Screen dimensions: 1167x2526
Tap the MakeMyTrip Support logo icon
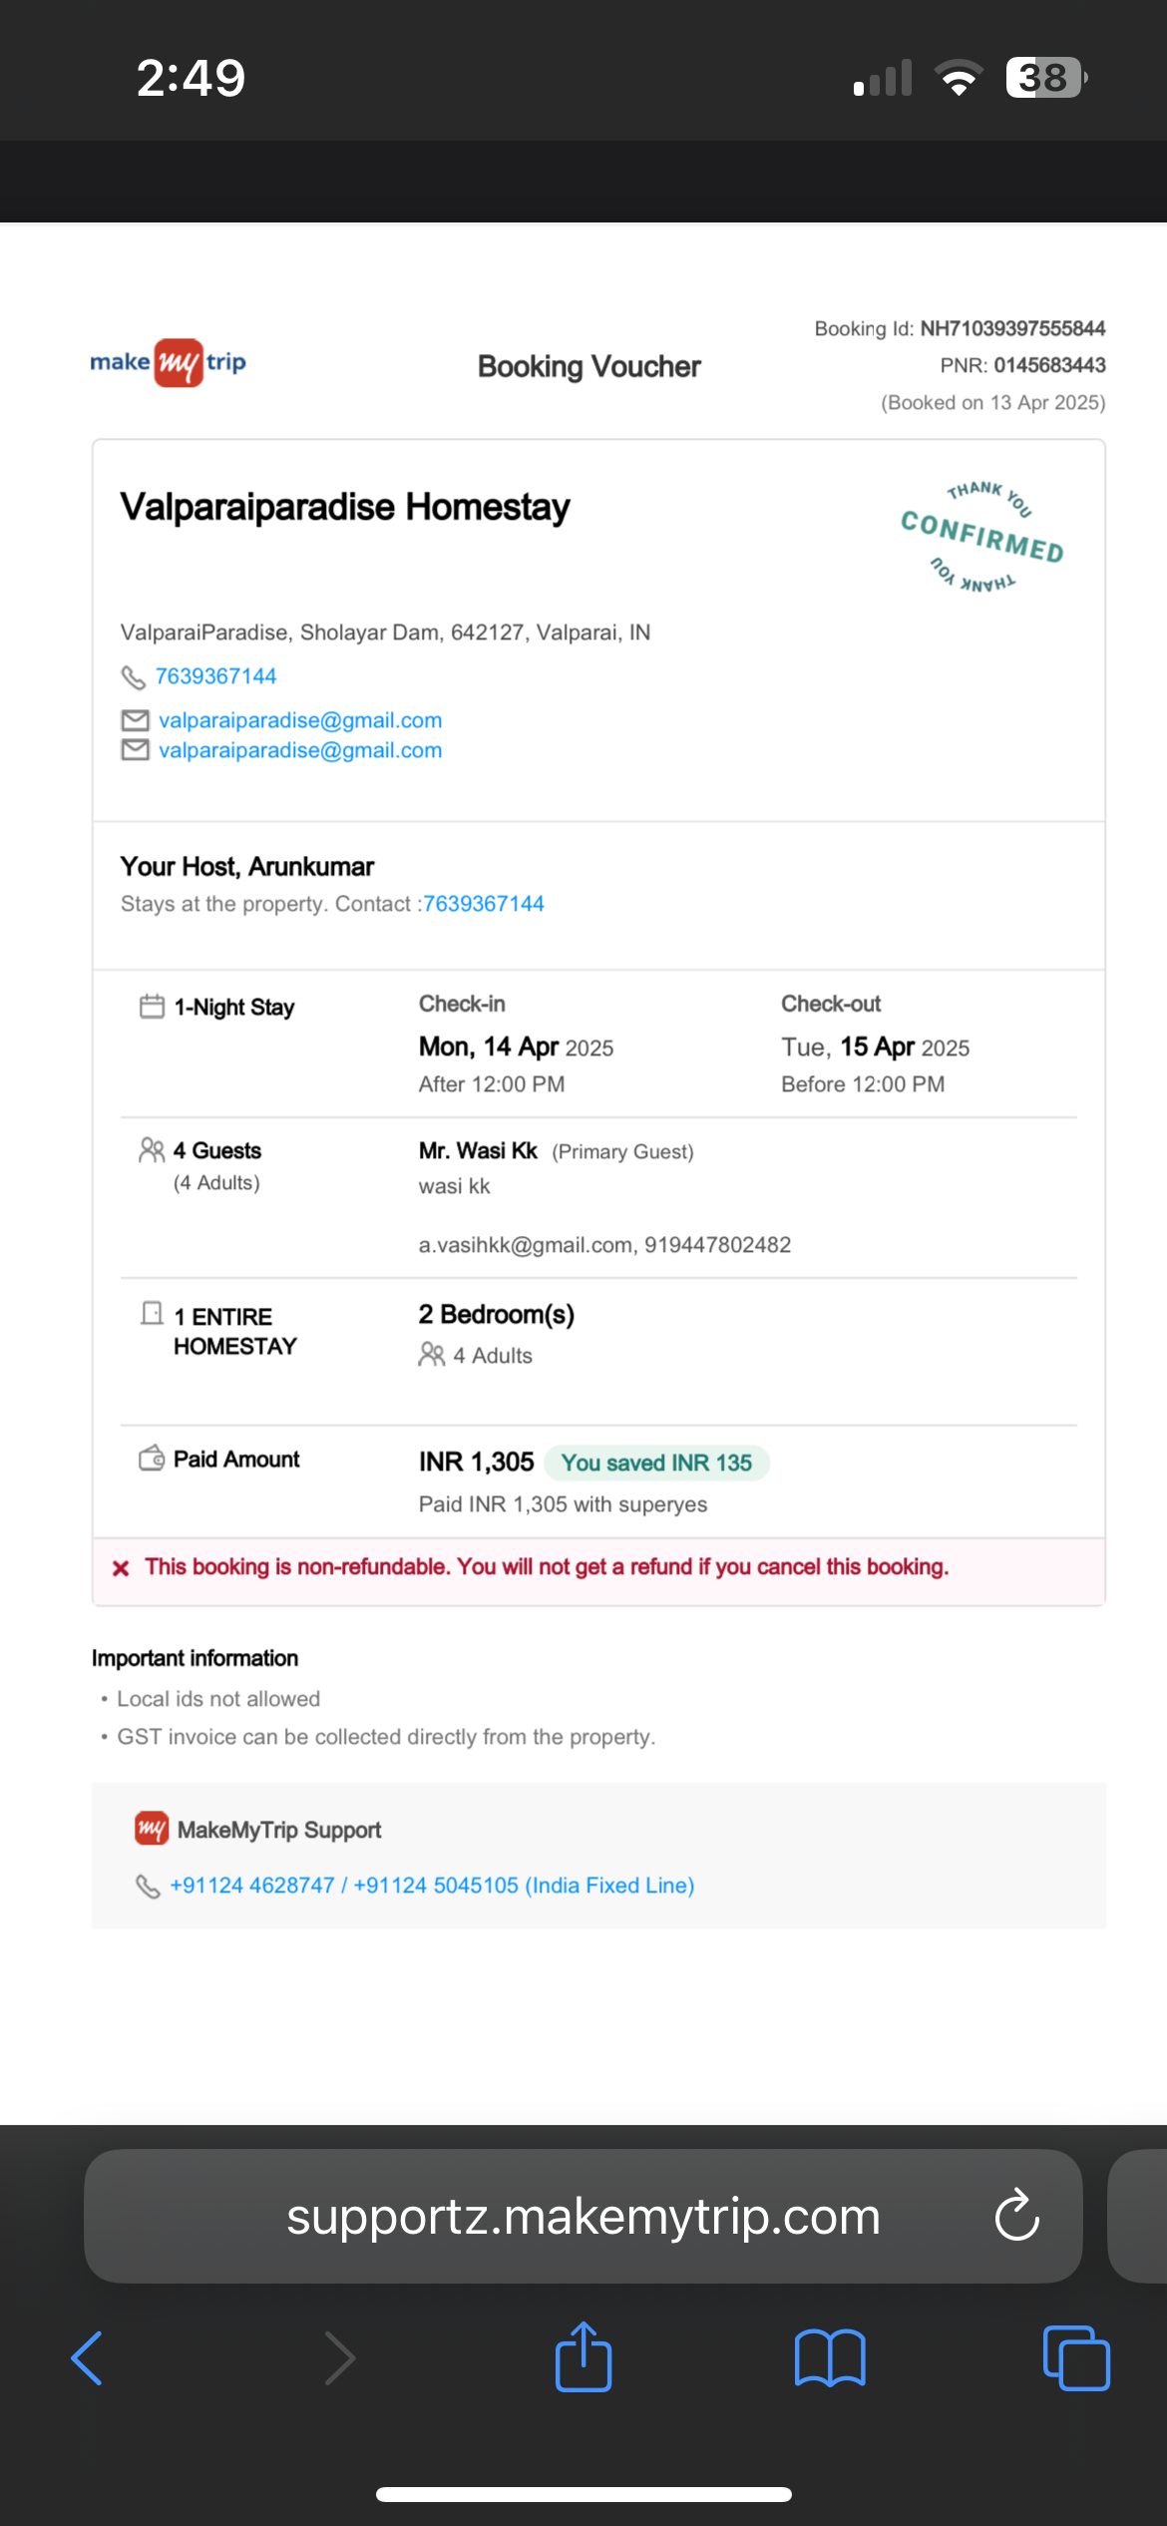point(152,1829)
